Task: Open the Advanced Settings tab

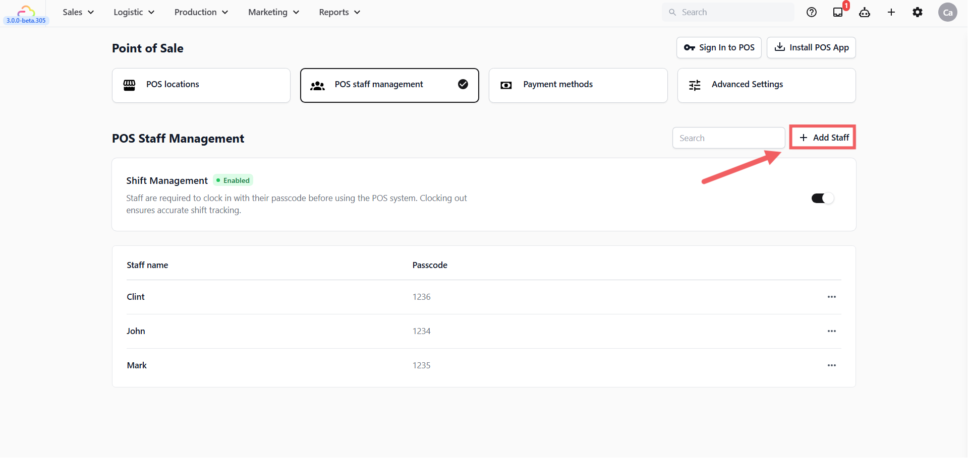Action: [766, 85]
